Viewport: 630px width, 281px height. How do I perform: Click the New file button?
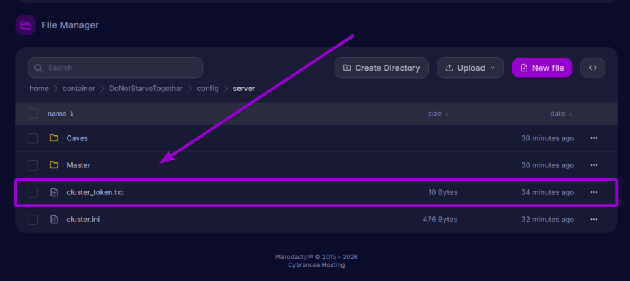pyautogui.click(x=542, y=68)
